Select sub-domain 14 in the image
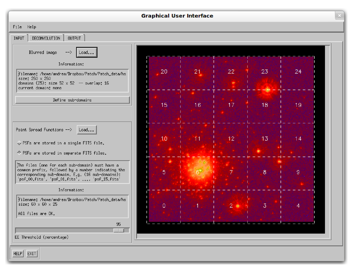The image size is (351, 267). click(x=298, y=140)
